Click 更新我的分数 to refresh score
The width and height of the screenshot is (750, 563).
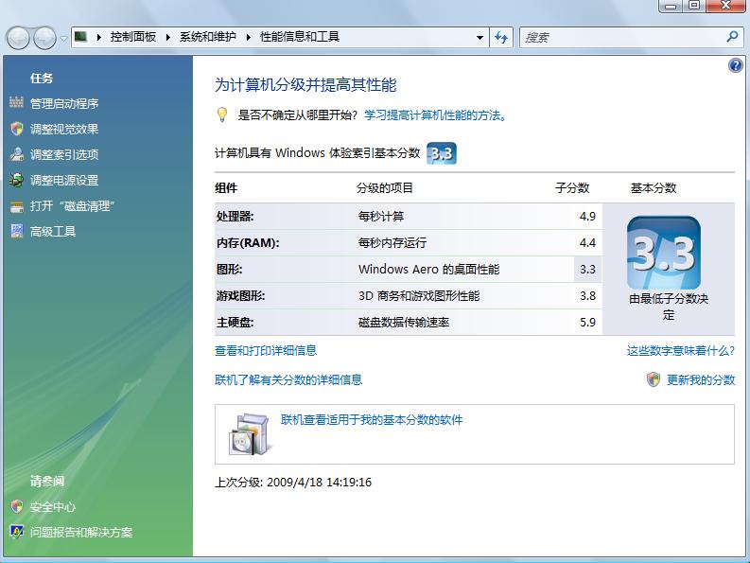[x=701, y=380]
